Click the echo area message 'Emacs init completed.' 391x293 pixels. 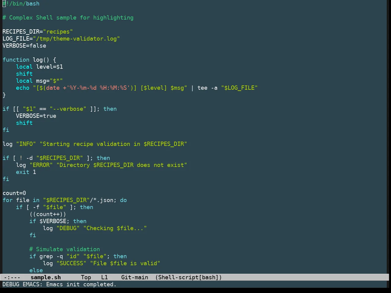tap(81, 284)
